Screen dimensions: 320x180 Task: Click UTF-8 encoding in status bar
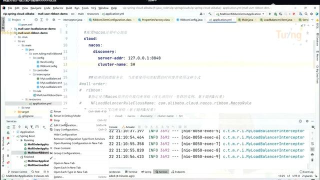(296, 176)
